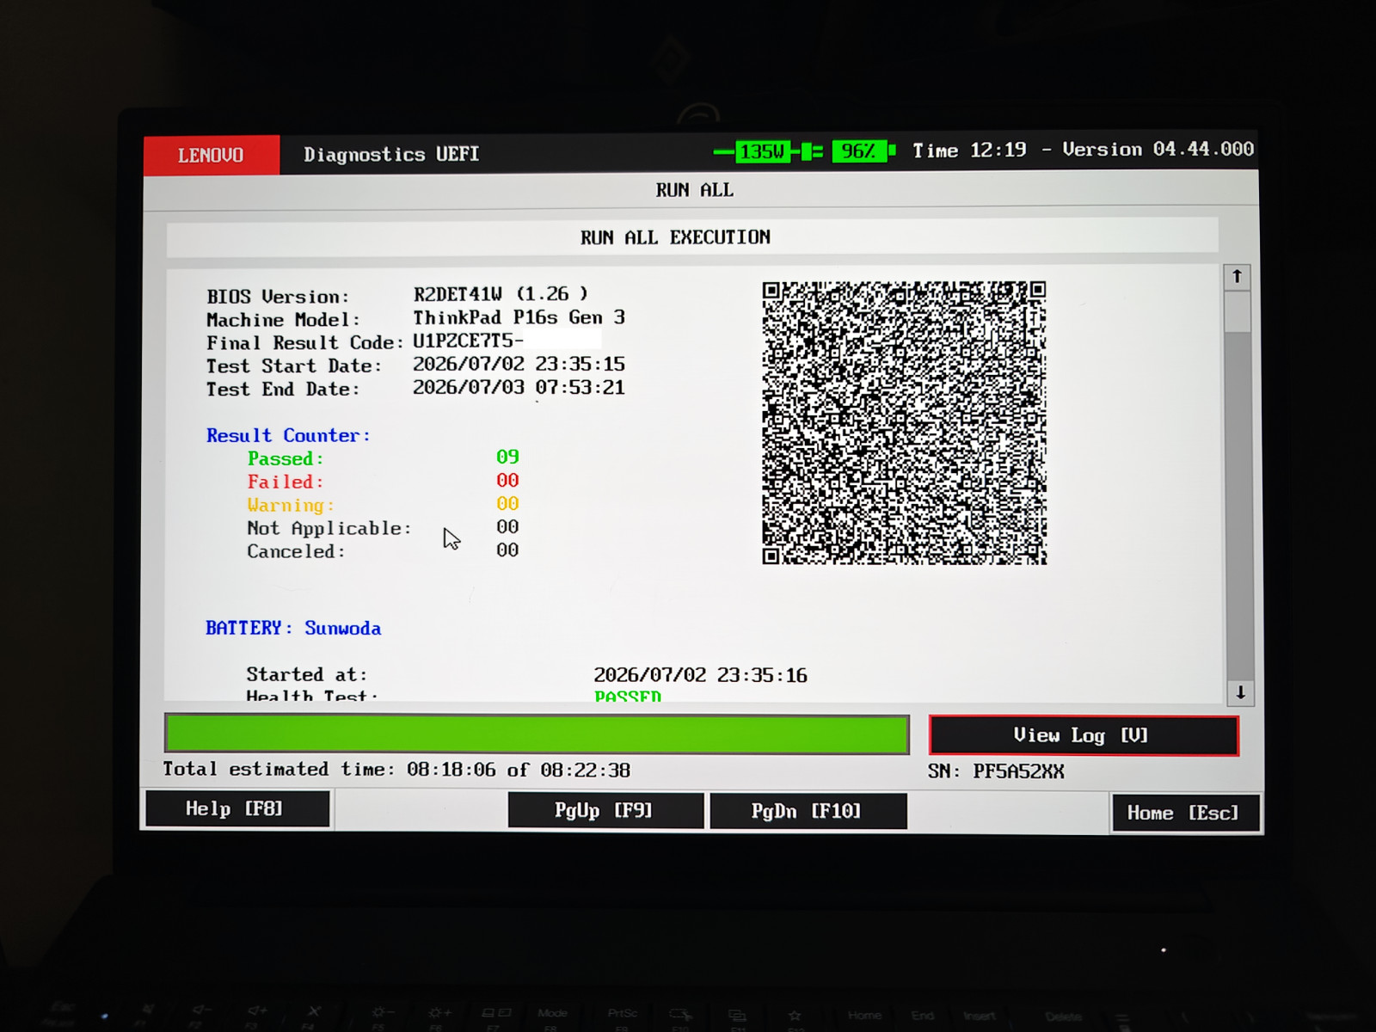Click test start date 2026/07/02 23:35:15
The image size is (1376, 1032).
pos(519,365)
